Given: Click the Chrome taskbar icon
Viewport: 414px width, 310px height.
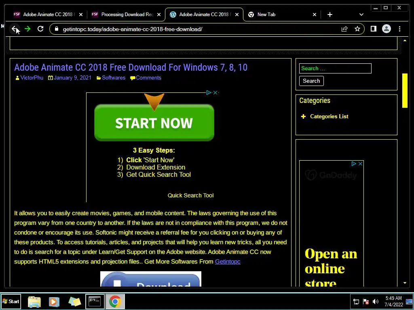Looking at the screenshot, I should click(x=115, y=301).
